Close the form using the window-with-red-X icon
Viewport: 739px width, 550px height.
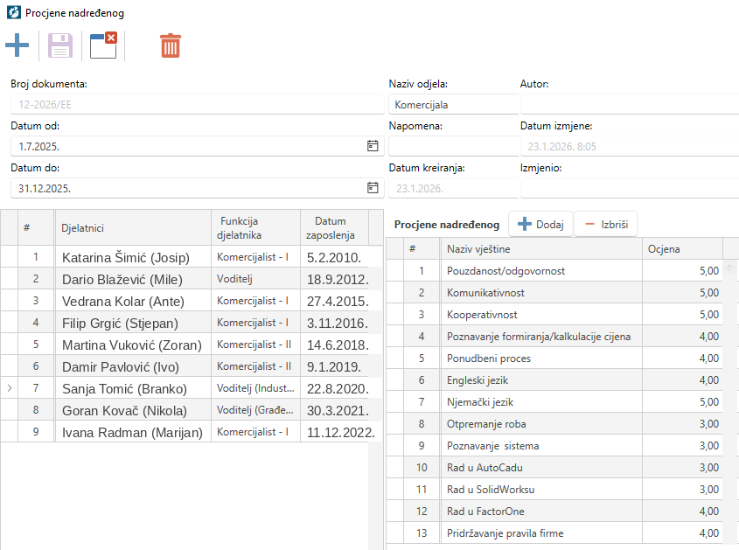coord(104,45)
